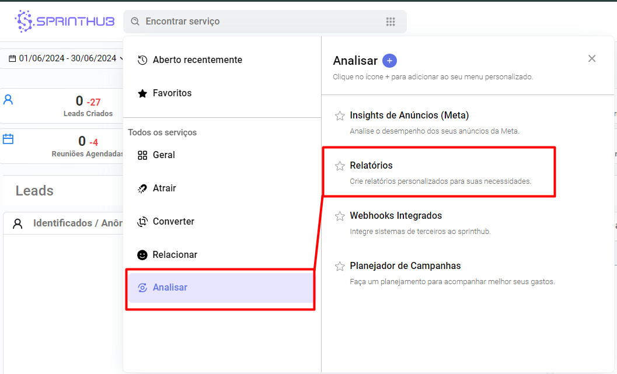Select Favoritos in the services menu
Image resolution: width=617 pixels, height=374 pixels.
172,93
